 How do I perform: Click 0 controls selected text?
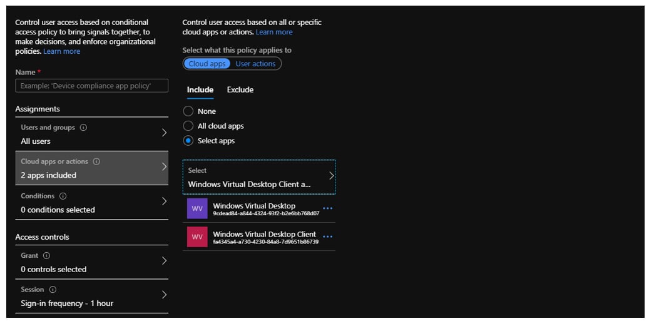click(x=53, y=269)
